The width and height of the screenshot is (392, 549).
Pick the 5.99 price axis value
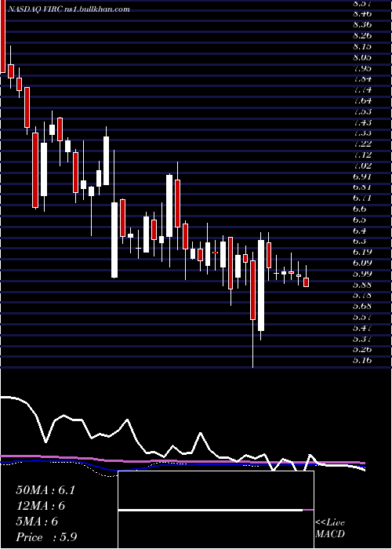pyautogui.click(x=362, y=274)
